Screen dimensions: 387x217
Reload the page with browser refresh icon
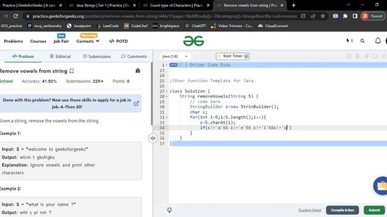16,16
